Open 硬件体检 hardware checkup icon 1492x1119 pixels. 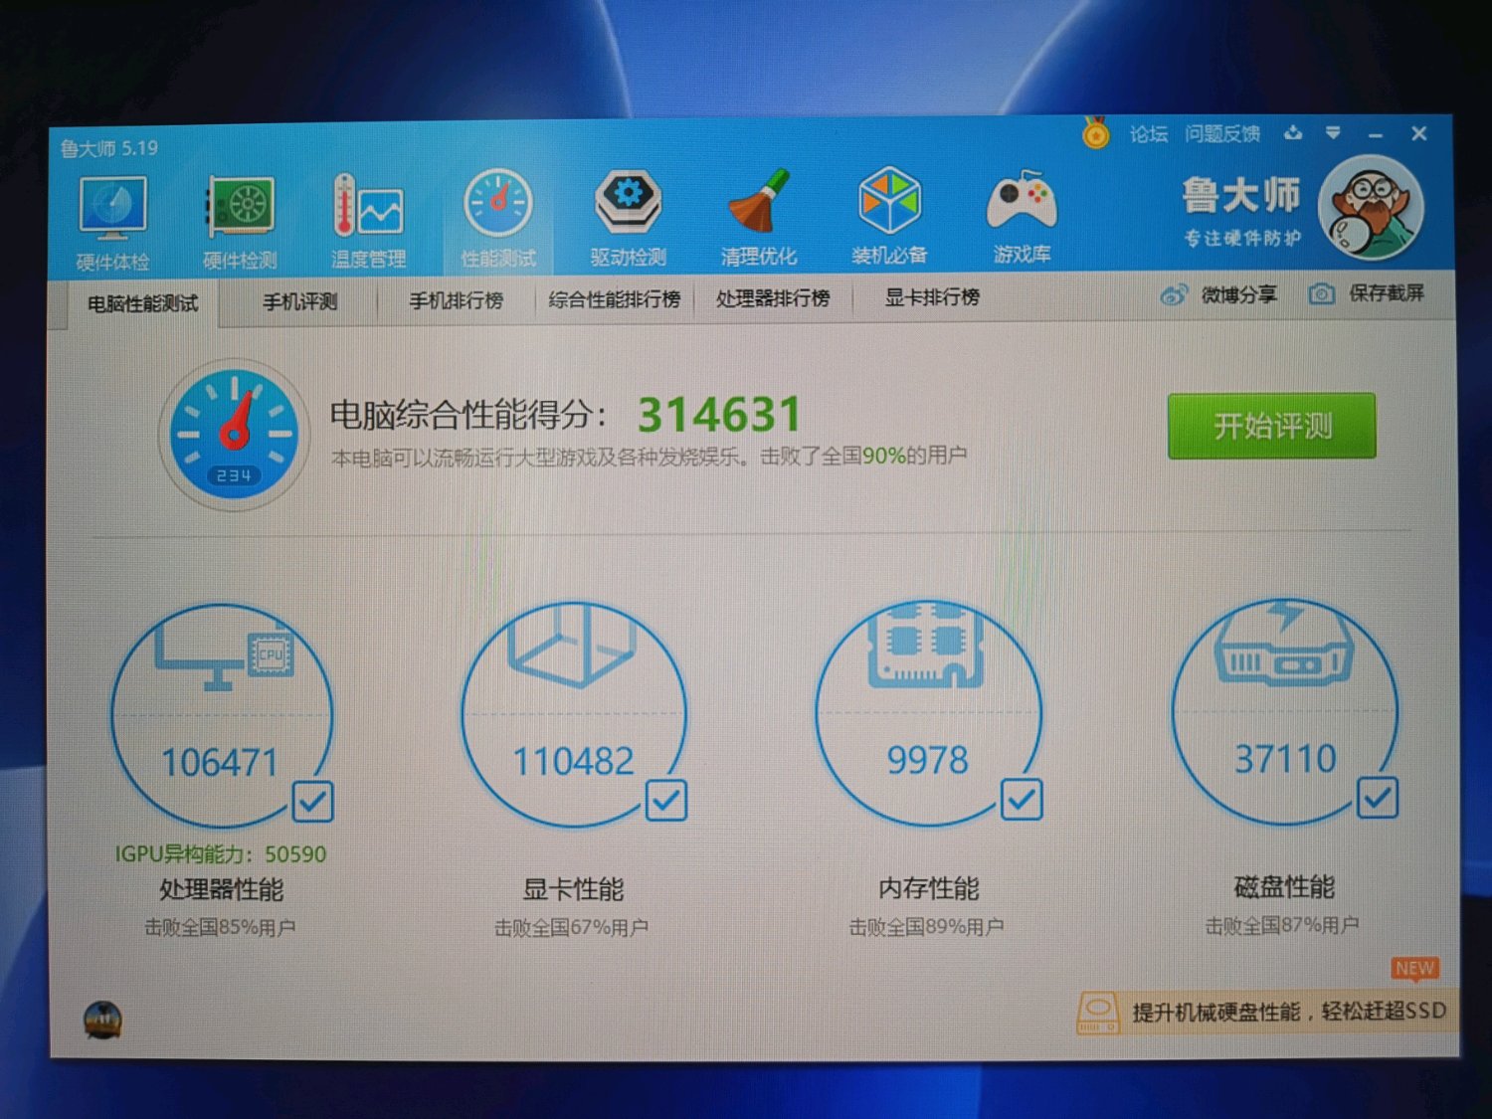point(112,223)
